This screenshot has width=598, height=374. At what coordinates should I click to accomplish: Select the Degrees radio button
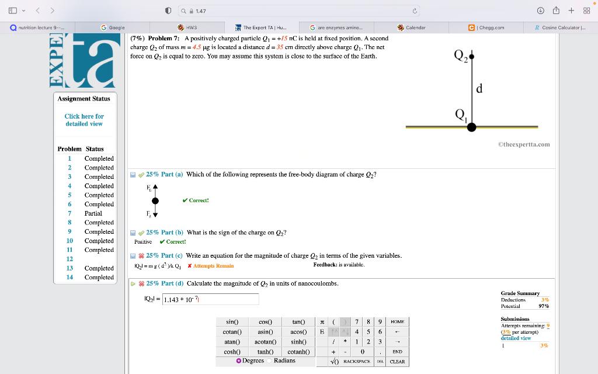pyautogui.click(x=239, y=361)
